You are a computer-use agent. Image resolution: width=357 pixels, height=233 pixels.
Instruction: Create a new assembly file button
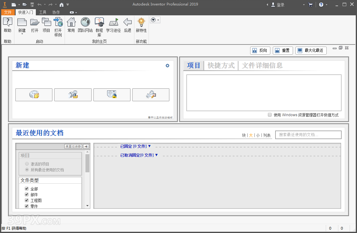pyautogui.click(x=73, y=95)
